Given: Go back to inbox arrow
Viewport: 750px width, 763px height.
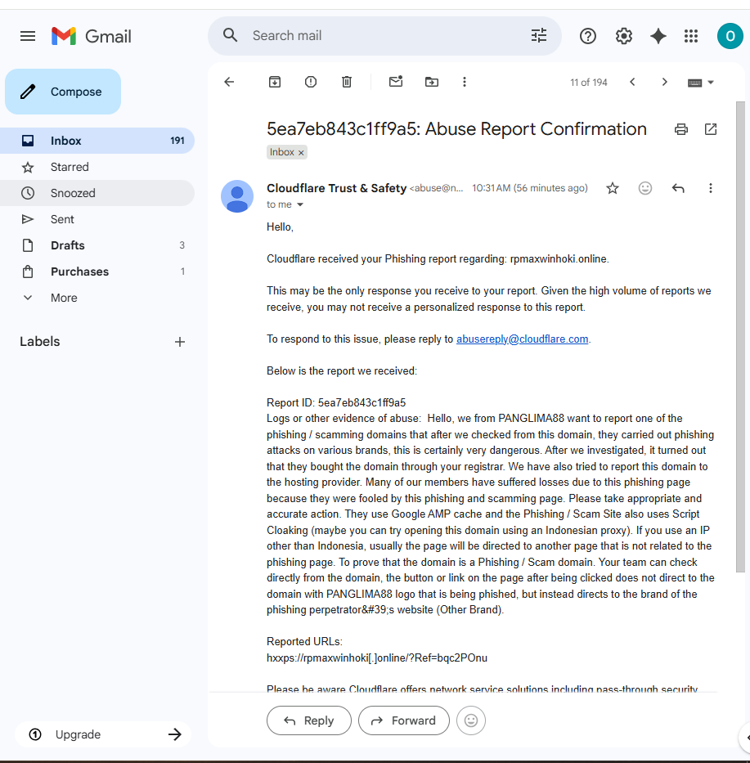Looking at the screenshot, I should coord(229,82).
